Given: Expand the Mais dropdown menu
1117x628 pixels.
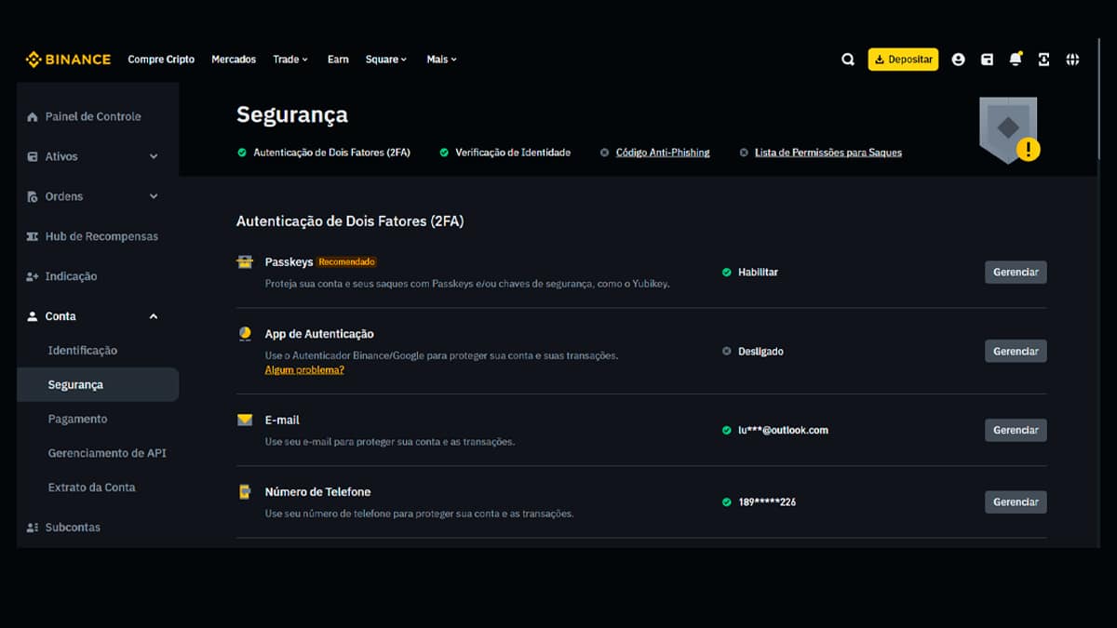Looking at the screenshot, I should pos(442,60).
